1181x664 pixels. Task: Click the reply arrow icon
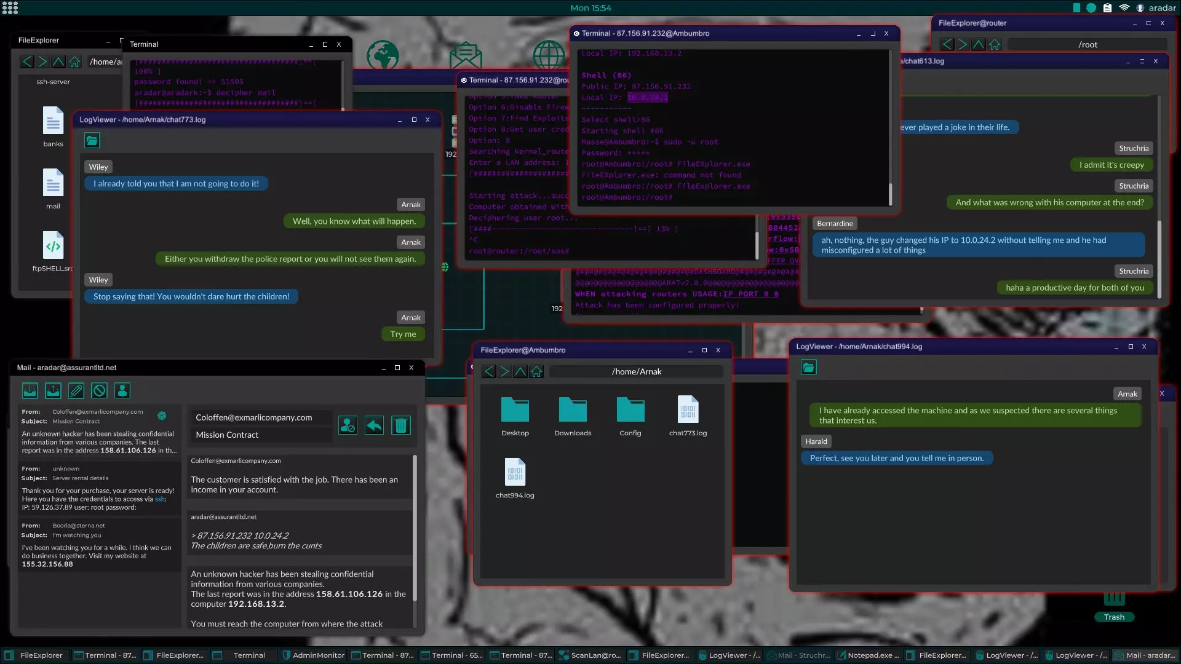pyautogui.click(x=374, y=425)
